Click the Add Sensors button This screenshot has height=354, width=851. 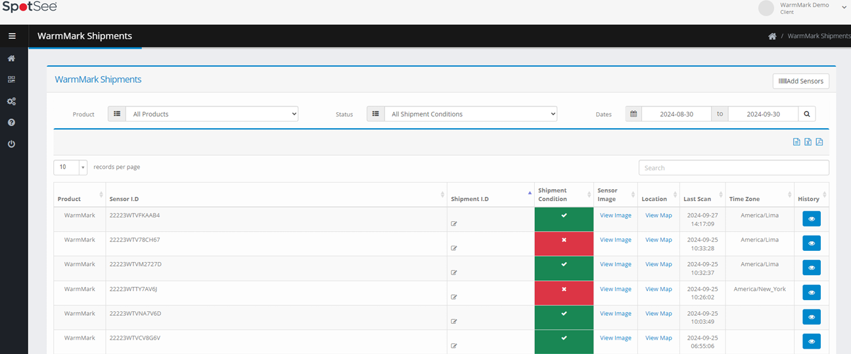click(x=800, y=81)
